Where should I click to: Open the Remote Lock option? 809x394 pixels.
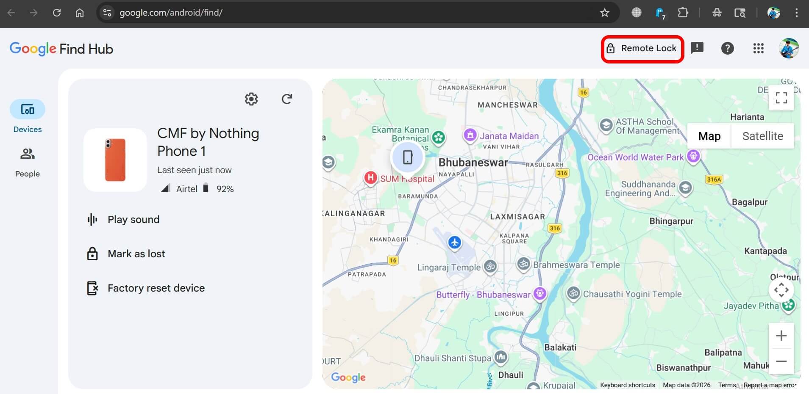pos(642,49)
